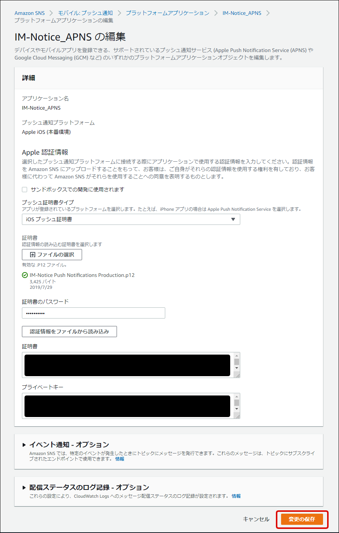Click the 2019/7/29 file date text

pyautogui.click(x=41, y=287)
